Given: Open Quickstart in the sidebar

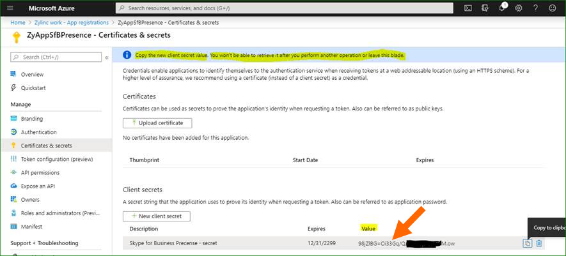Looking at the screenshot, I should (33, 87).
